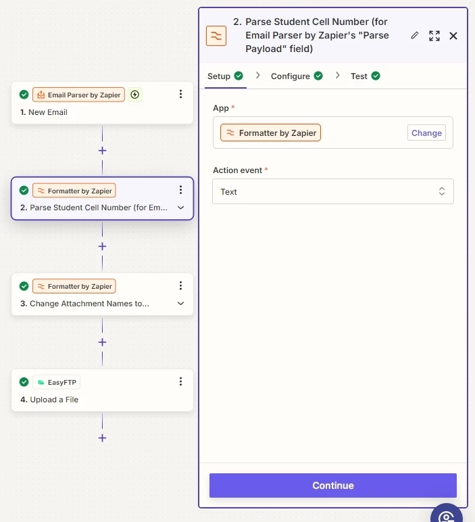Click the chevron between Configure and Test
Image resolution: width=475 pixels, height=522 pixels.
[338, 75]
